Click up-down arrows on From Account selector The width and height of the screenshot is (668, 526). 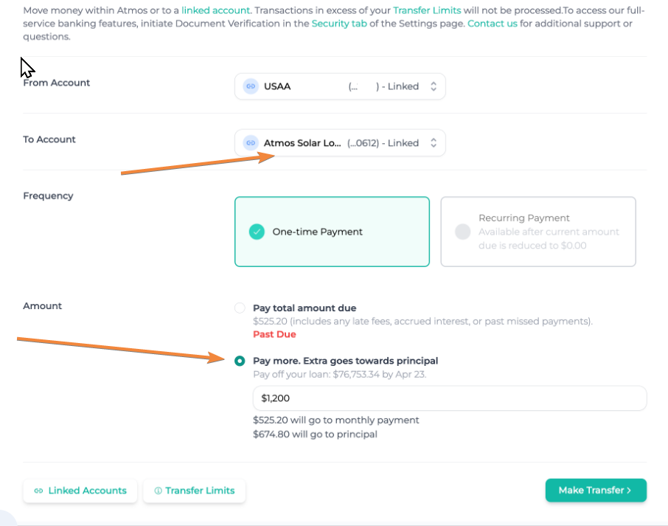[434, 86]
